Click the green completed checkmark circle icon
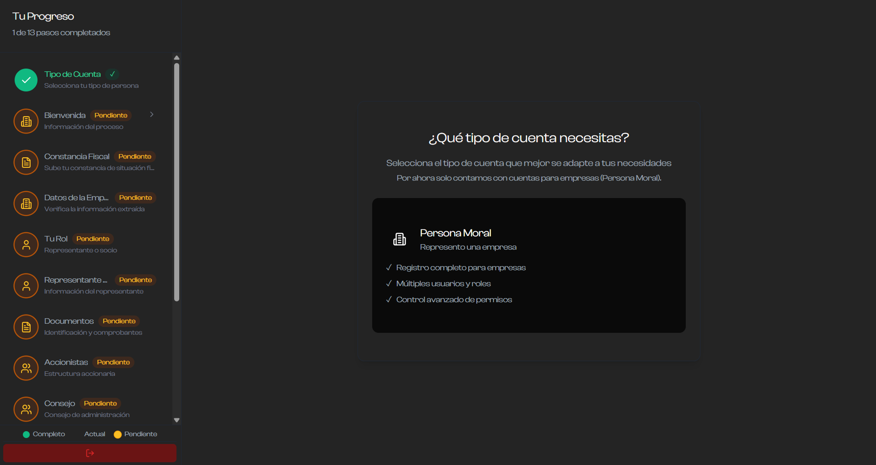 (x=26, y=80)
